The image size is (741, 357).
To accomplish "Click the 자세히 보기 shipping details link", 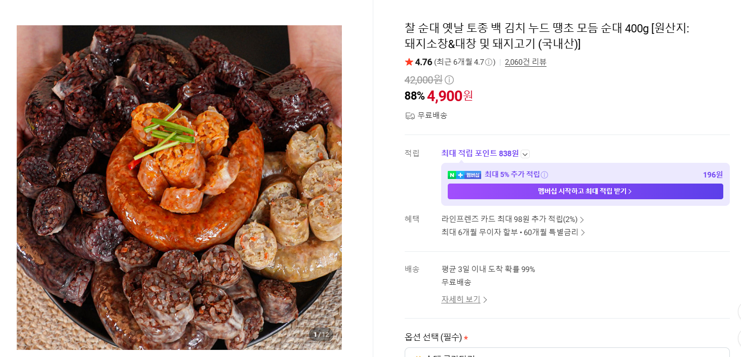I will (461, 299).
